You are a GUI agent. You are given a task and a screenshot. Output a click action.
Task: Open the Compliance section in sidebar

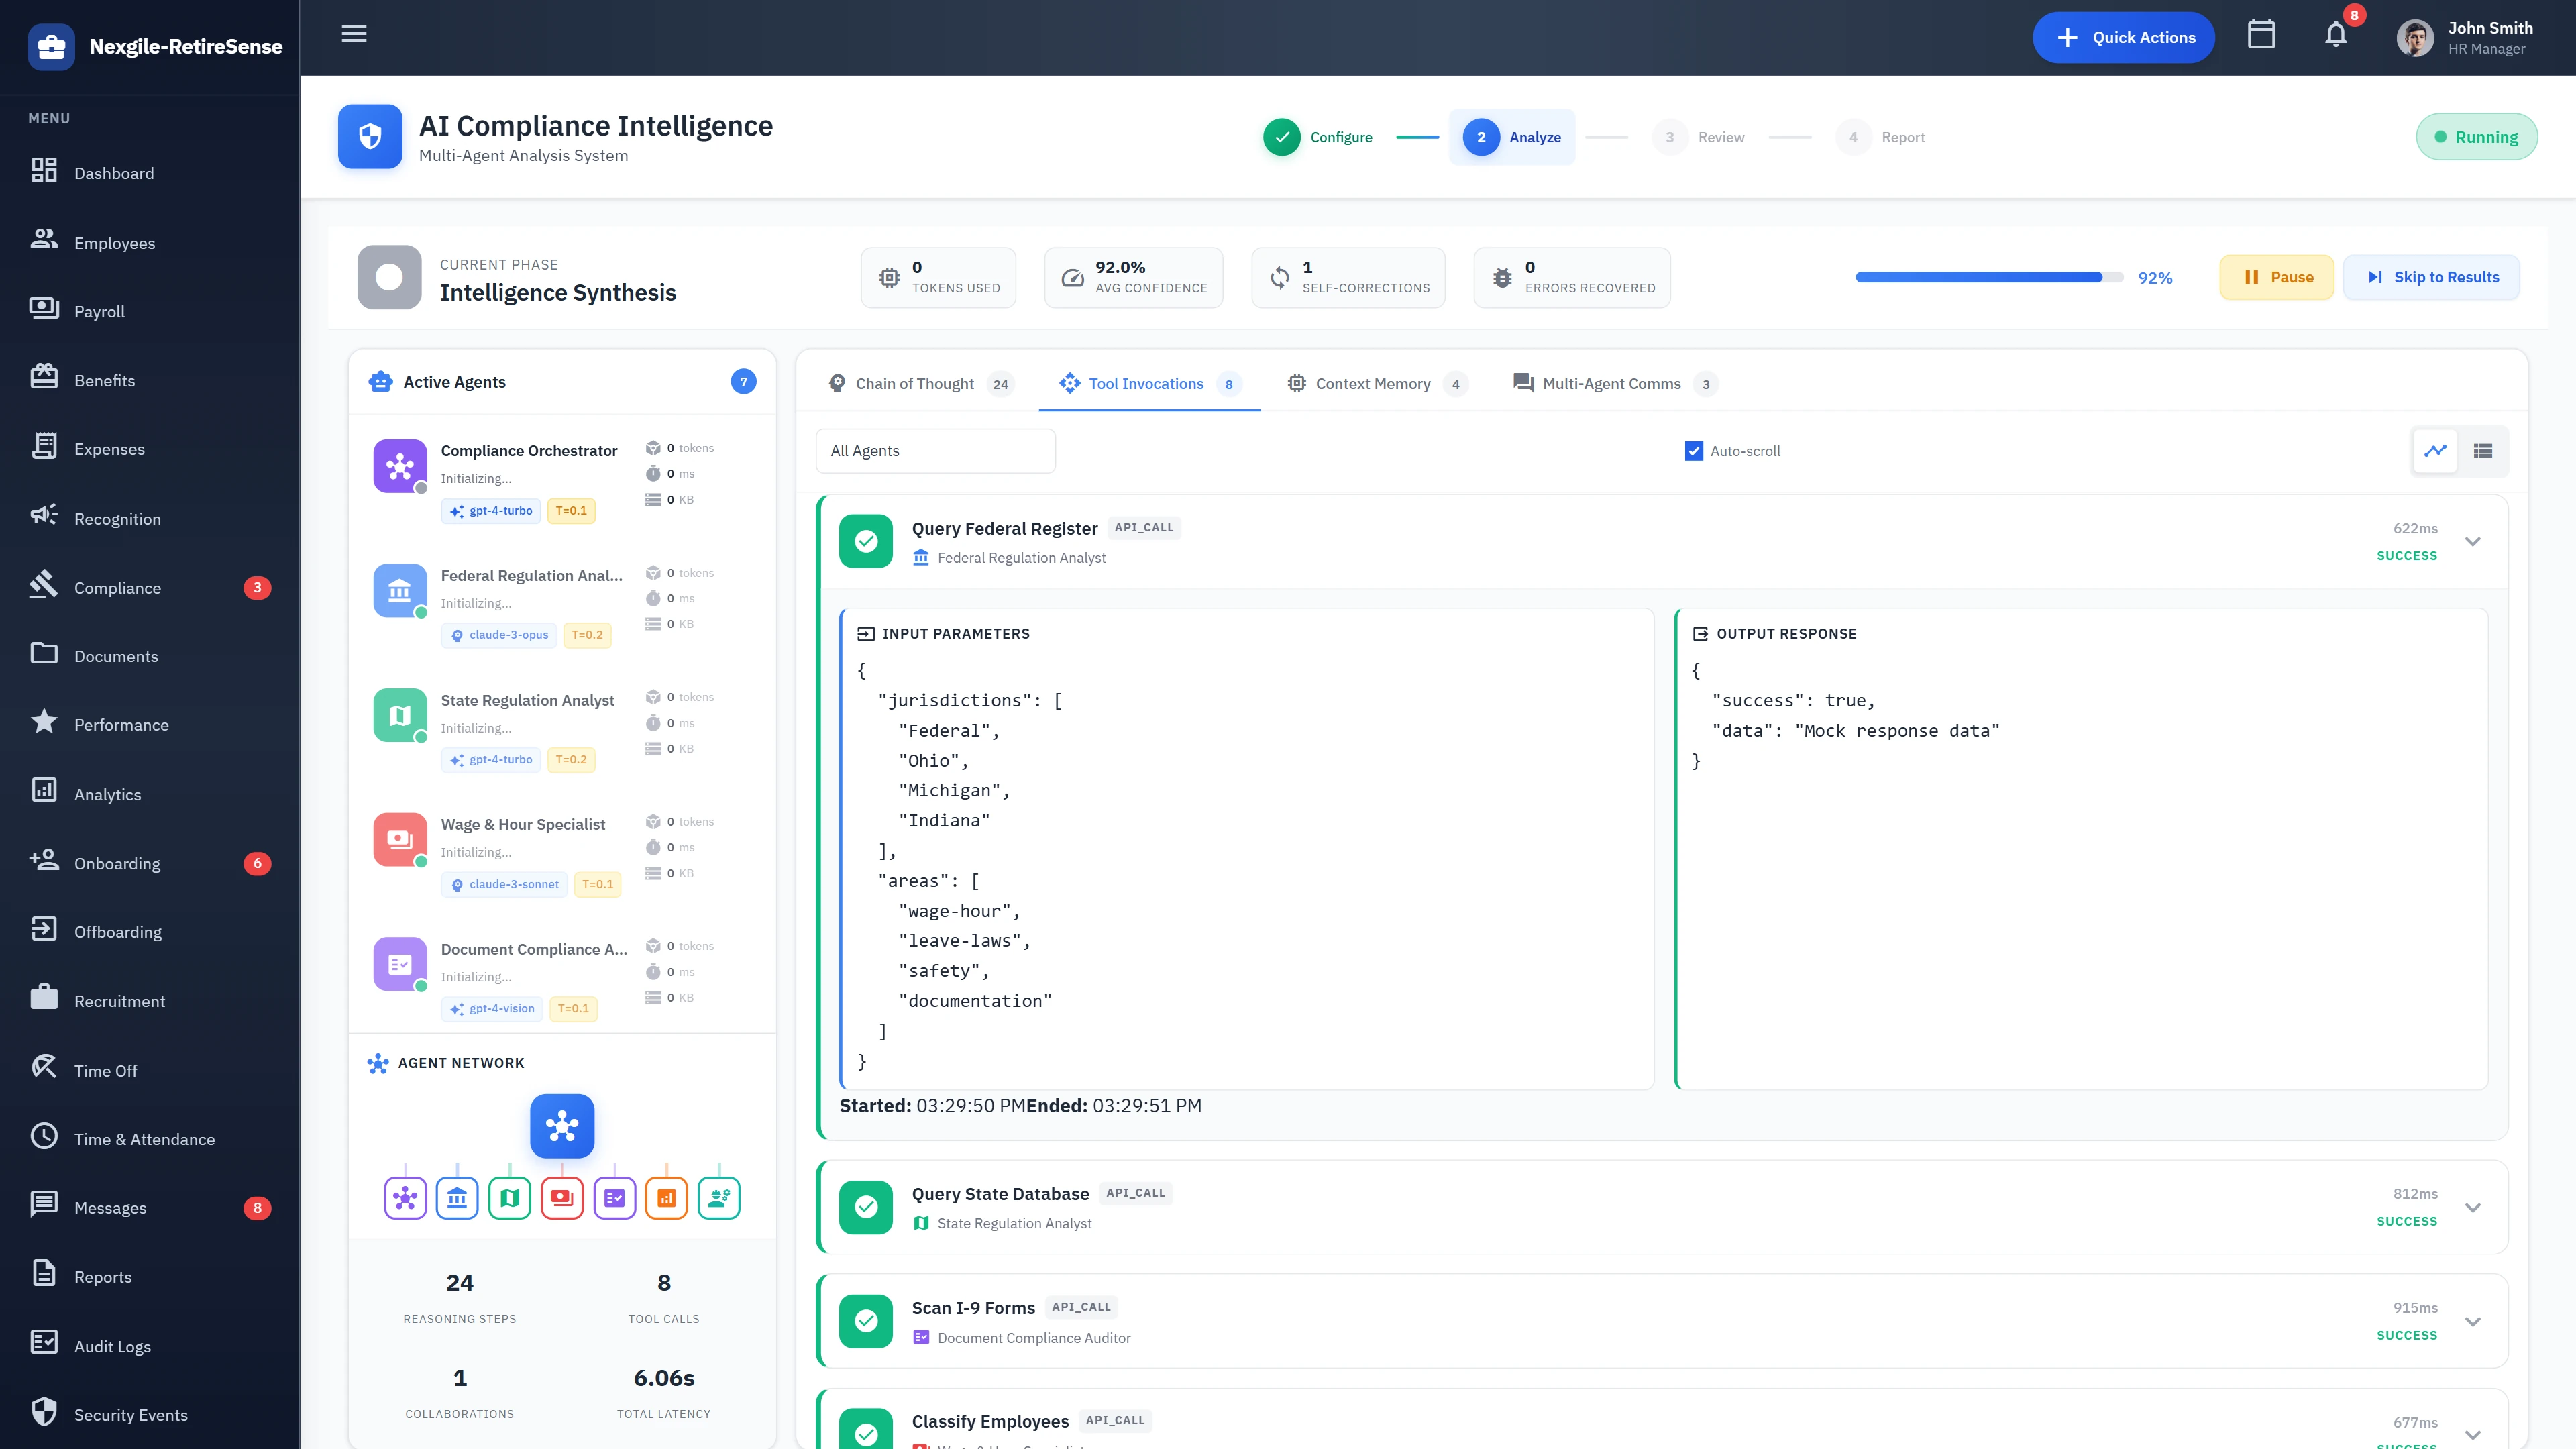pos(118,588)
